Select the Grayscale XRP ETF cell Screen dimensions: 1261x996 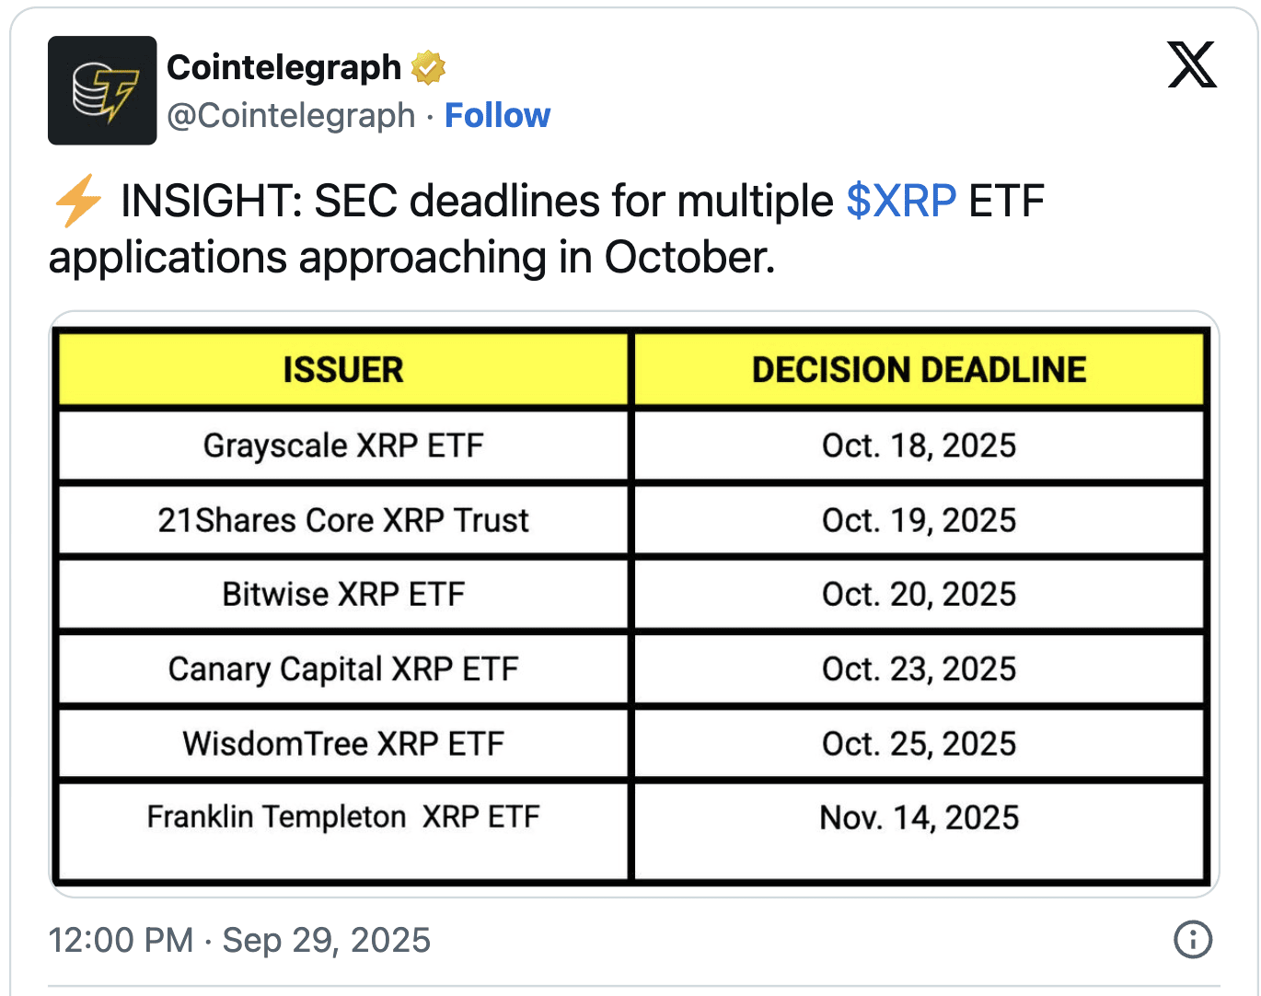[343, 446]
